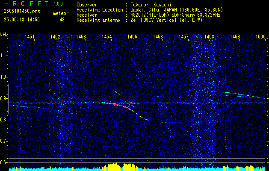Click the 1455 time axis marker
This screenshot has height=171, width=269.
click(x=132, y=36)
